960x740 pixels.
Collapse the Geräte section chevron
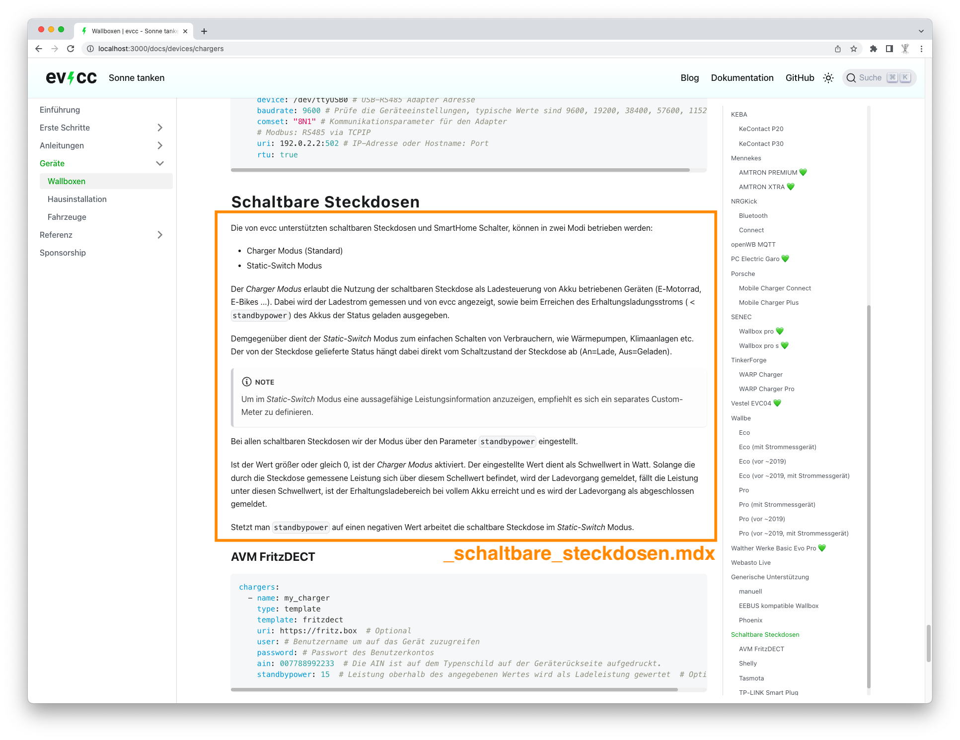(160, 163)
